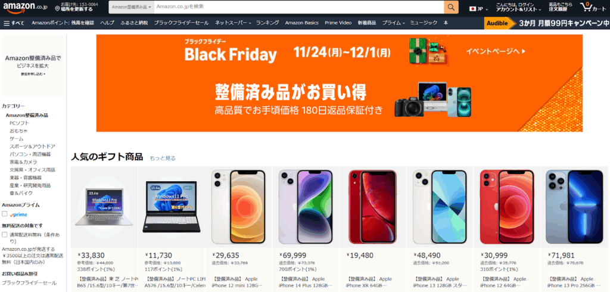Viewport: 610px width, 292px height.
Task: Select パソコン・周辺機器 category
Action: (x=30, y=154)
